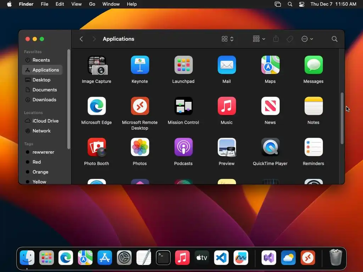Select the Music app in Applications folder

(227, 106)
